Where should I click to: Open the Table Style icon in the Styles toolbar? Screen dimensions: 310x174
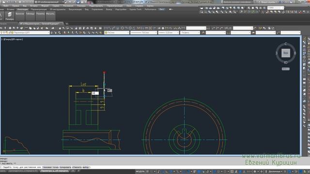pyautogui.click(x=253, y=32)
